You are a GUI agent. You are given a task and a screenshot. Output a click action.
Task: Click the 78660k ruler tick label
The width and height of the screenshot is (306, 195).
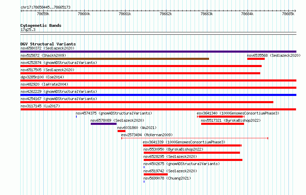(84, 14)
